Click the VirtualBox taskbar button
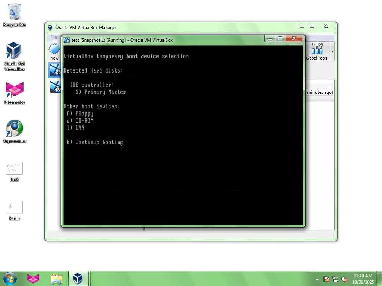The image size is (382, 286). (x=78, y=279)
